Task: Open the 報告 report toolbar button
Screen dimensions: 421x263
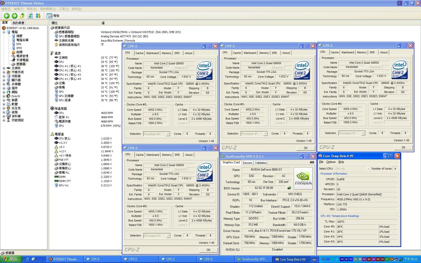Action: 53,16
